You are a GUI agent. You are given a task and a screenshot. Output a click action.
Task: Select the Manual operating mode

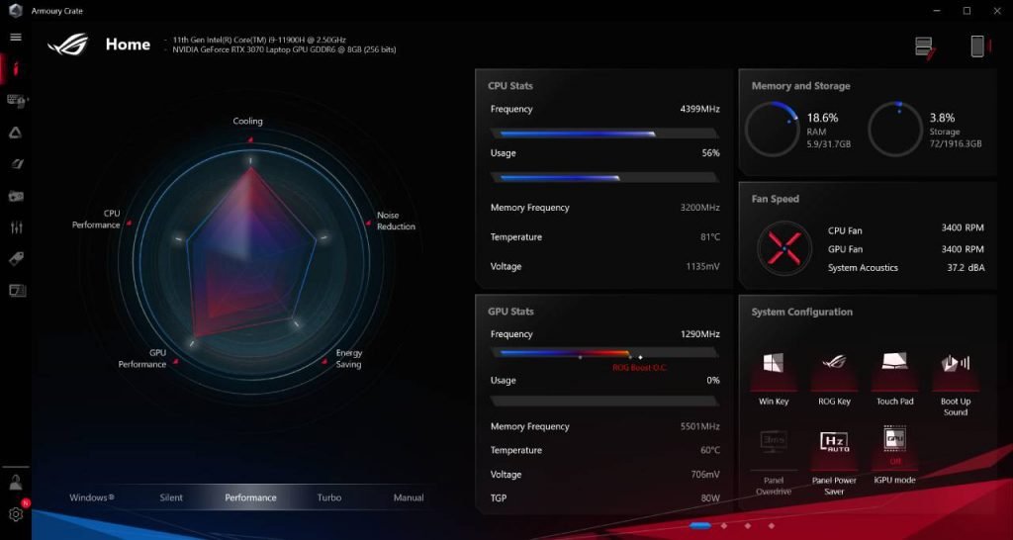pyautogui.click(x=409, y=497)
